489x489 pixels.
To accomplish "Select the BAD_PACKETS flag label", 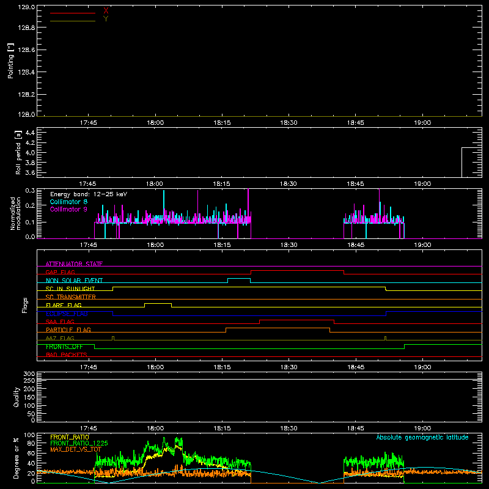I will (67, 355).
